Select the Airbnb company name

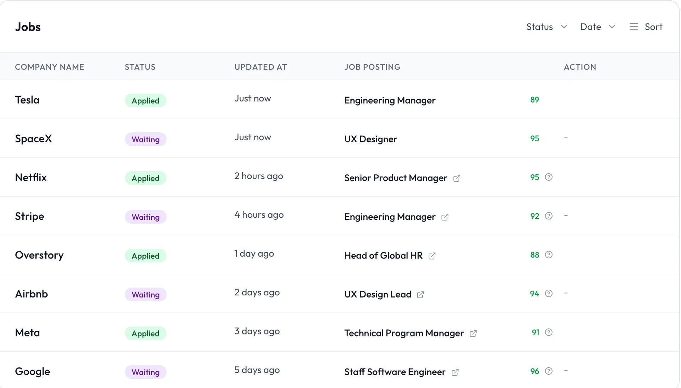click(31, 294)
